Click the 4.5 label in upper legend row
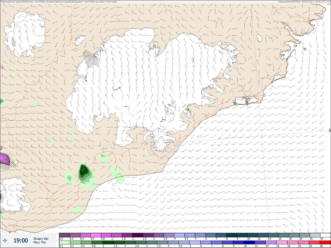Screen dimensions: 331x248 (186, 239)
